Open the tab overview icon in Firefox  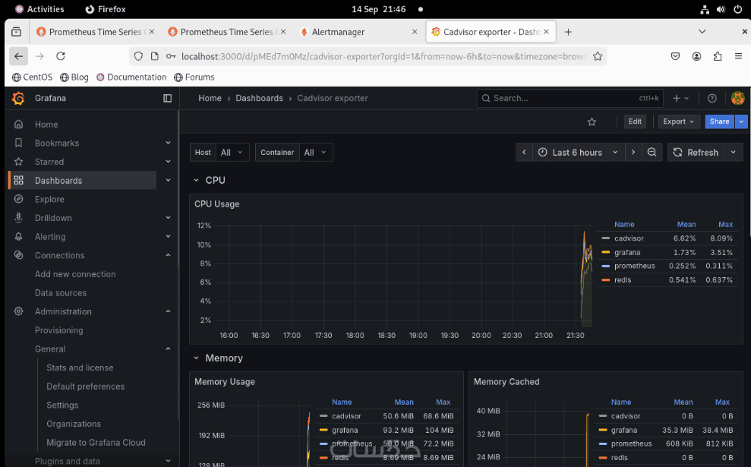[x=16, y=32]
